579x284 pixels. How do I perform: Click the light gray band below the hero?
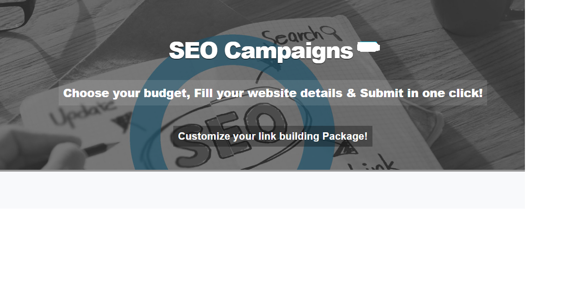tap(262, 190)
